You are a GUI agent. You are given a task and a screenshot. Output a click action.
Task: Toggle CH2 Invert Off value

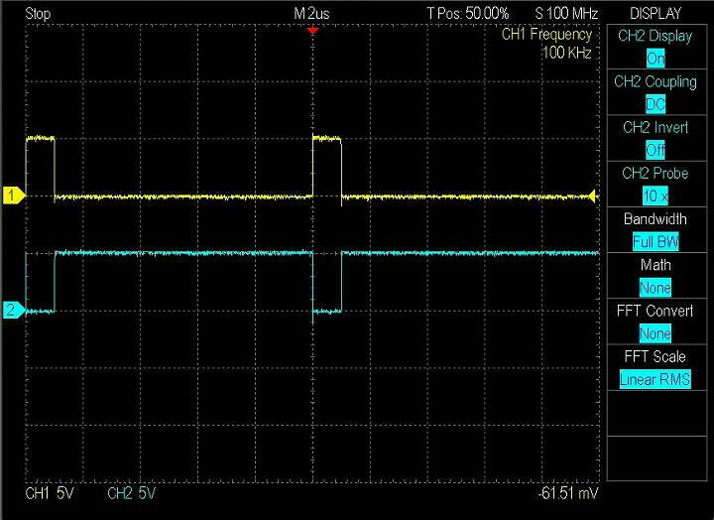[655, 150]
